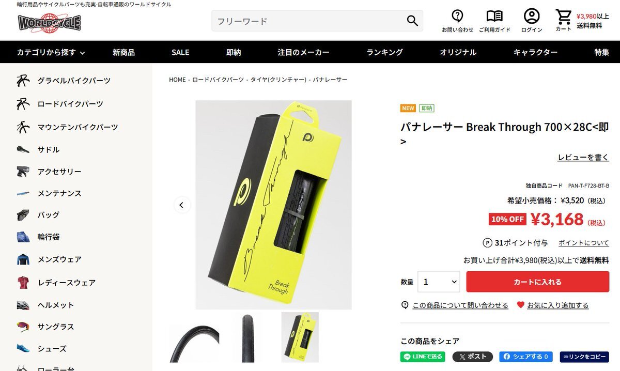Viewport: 620px width, 371px height.
Task: Add item to favorites with heart link
Action: pos(552,305)
